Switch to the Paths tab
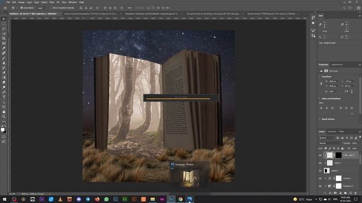The image size is (362, 203). tap(342, 131)
